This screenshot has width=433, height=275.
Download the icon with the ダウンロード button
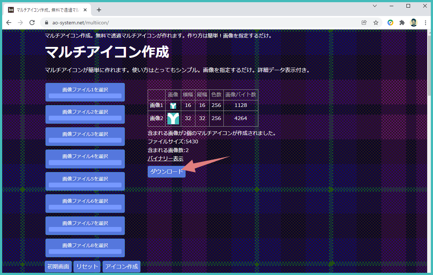(x=166, y=172)
